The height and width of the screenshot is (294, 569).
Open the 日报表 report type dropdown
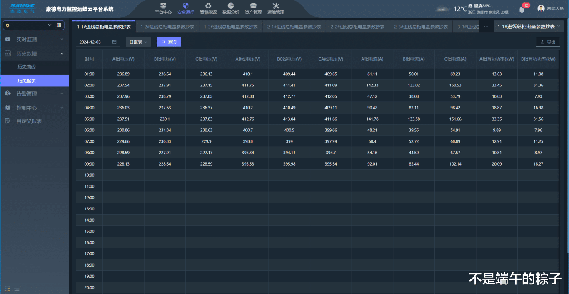pos(139,42)
